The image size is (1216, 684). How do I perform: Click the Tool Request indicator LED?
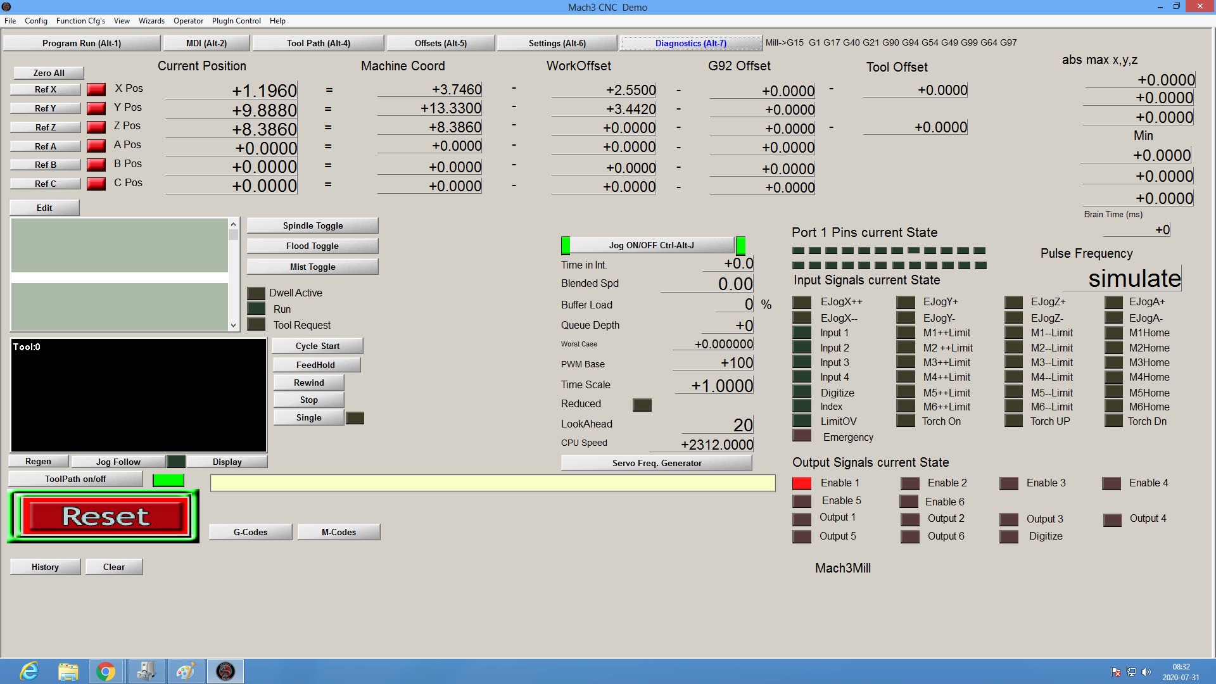(x=256, y=325)
